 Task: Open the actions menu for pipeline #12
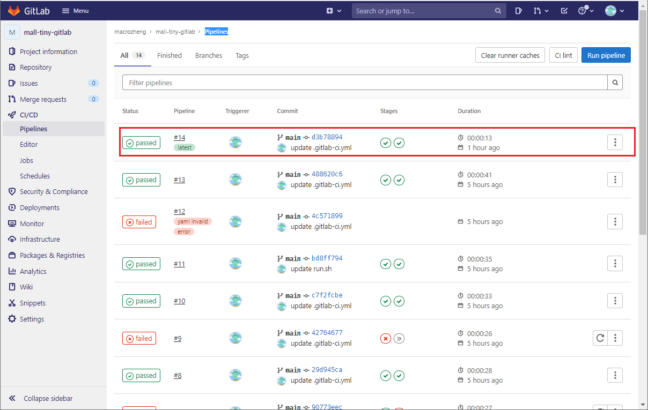click(x=615, y=221)
